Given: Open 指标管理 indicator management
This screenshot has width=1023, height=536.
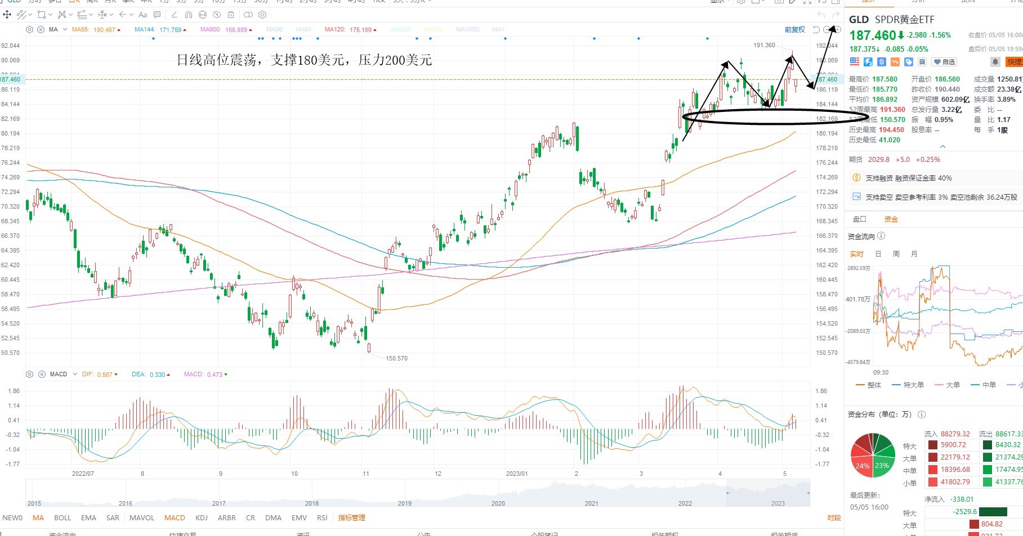Looking at the screenshot, I should [x=351, y=518].
